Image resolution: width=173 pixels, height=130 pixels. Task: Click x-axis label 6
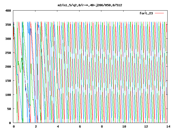80,126
